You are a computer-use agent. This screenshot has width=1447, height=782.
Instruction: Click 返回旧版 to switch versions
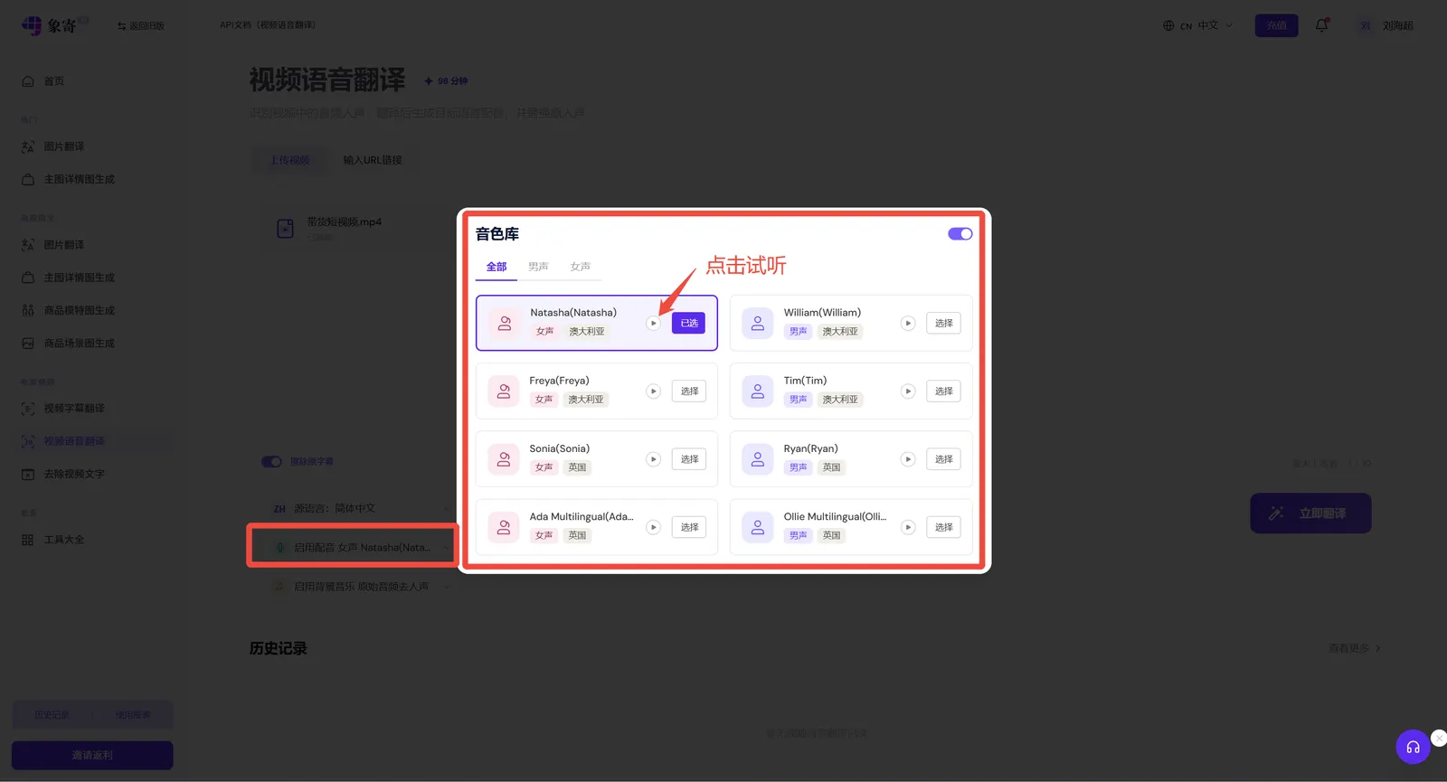tap(140, 26)
